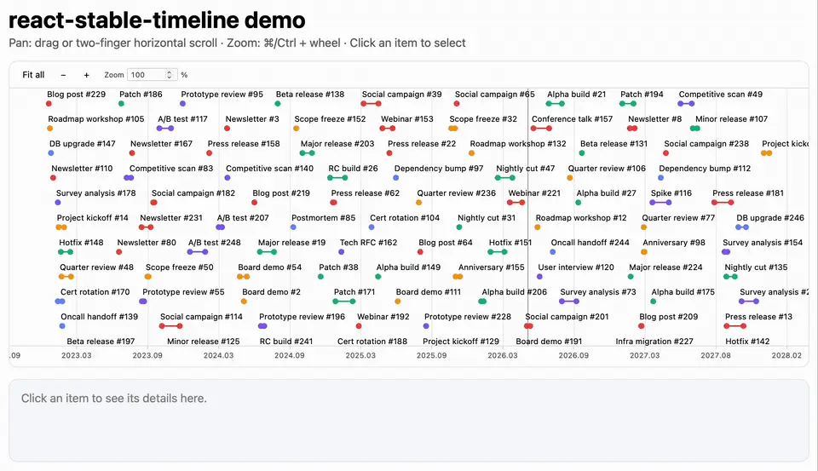The height and width of the screenshot is (471, 818).
Task: Increment zoom with the stepper arrows
Action: tap(169, 72)
